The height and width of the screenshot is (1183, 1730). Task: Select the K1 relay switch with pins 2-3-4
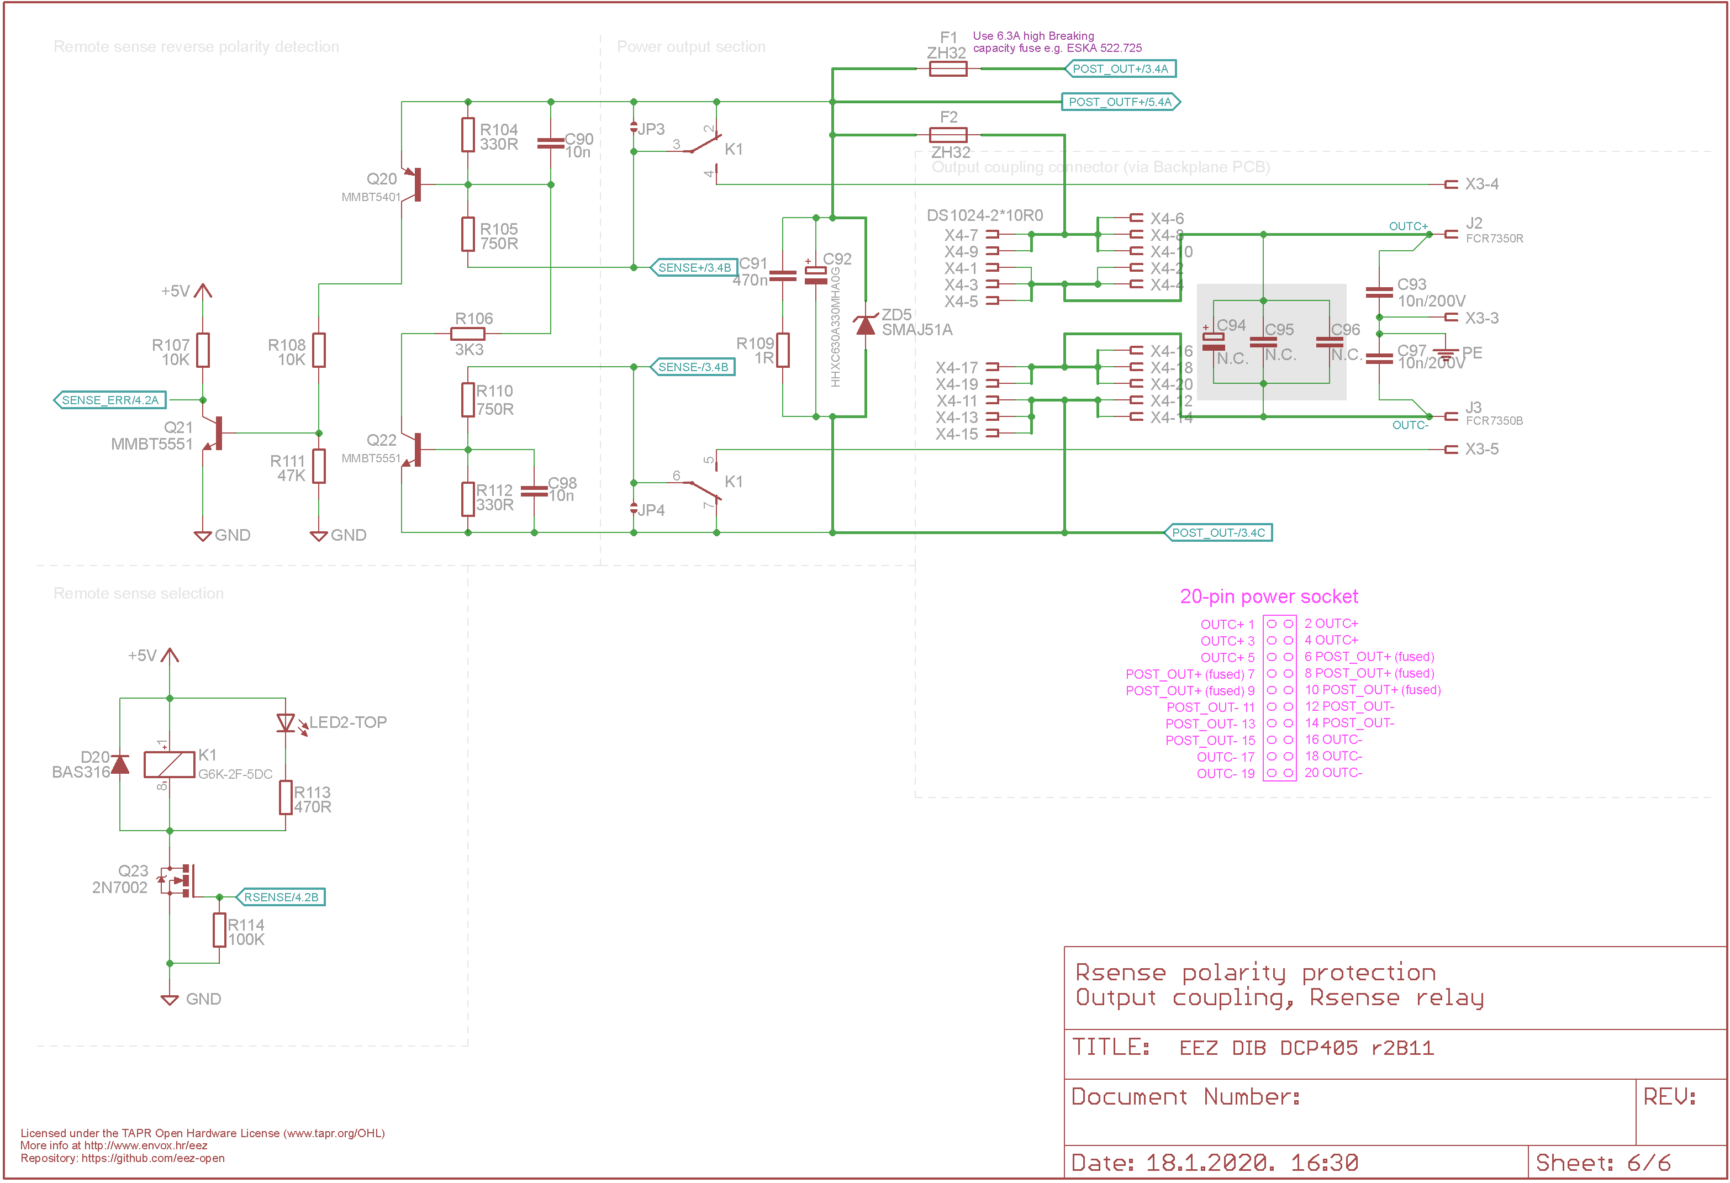click(x=704, y=151)
